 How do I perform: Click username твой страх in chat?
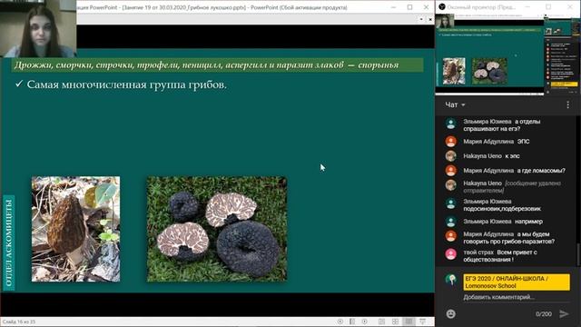pyautogui.click(x=478, y=253)
